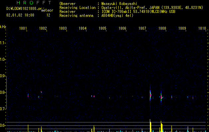Click the Ogata-vill. Akita-Pref. JAPAN location text

pyautogui.click(x=152, y=8)
